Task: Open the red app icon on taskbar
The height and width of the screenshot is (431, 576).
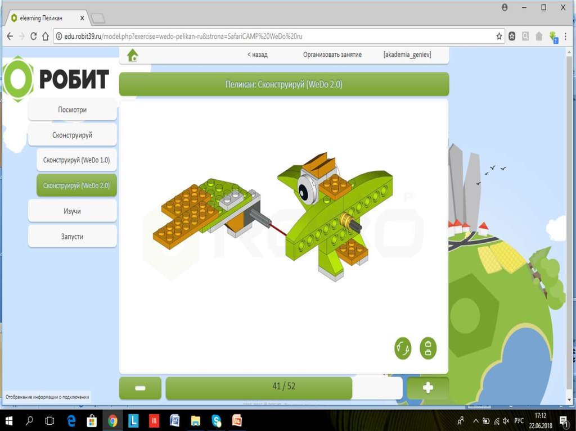Action: [154, 421]
